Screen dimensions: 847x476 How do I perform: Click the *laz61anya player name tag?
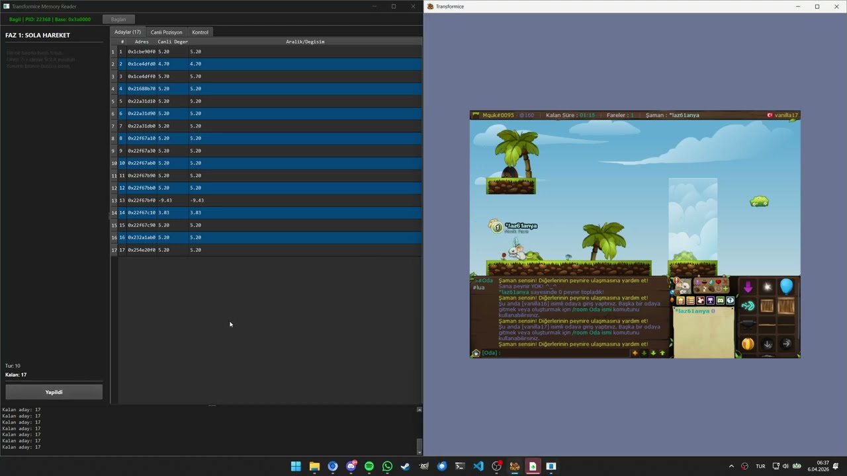[x=521, y=226]
